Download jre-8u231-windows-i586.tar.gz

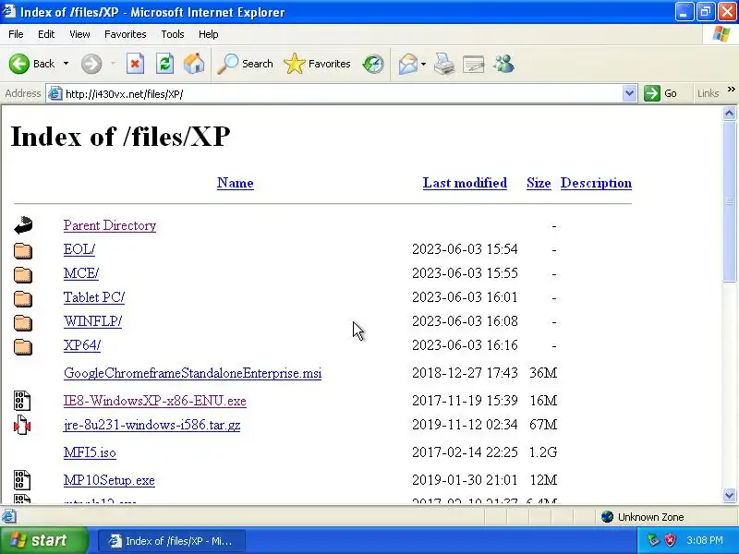point(151,425)
